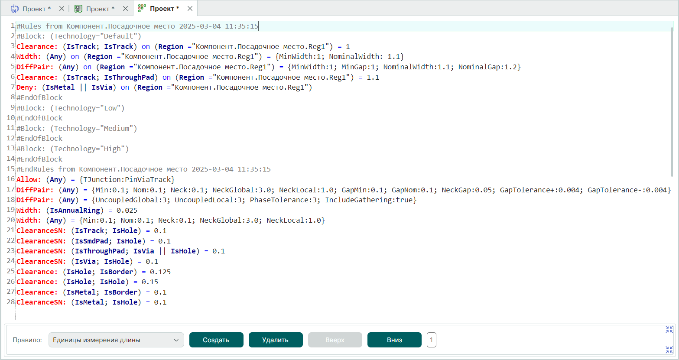
Task: Click the greyed-out Вверх button
Action: coord(335,340)
